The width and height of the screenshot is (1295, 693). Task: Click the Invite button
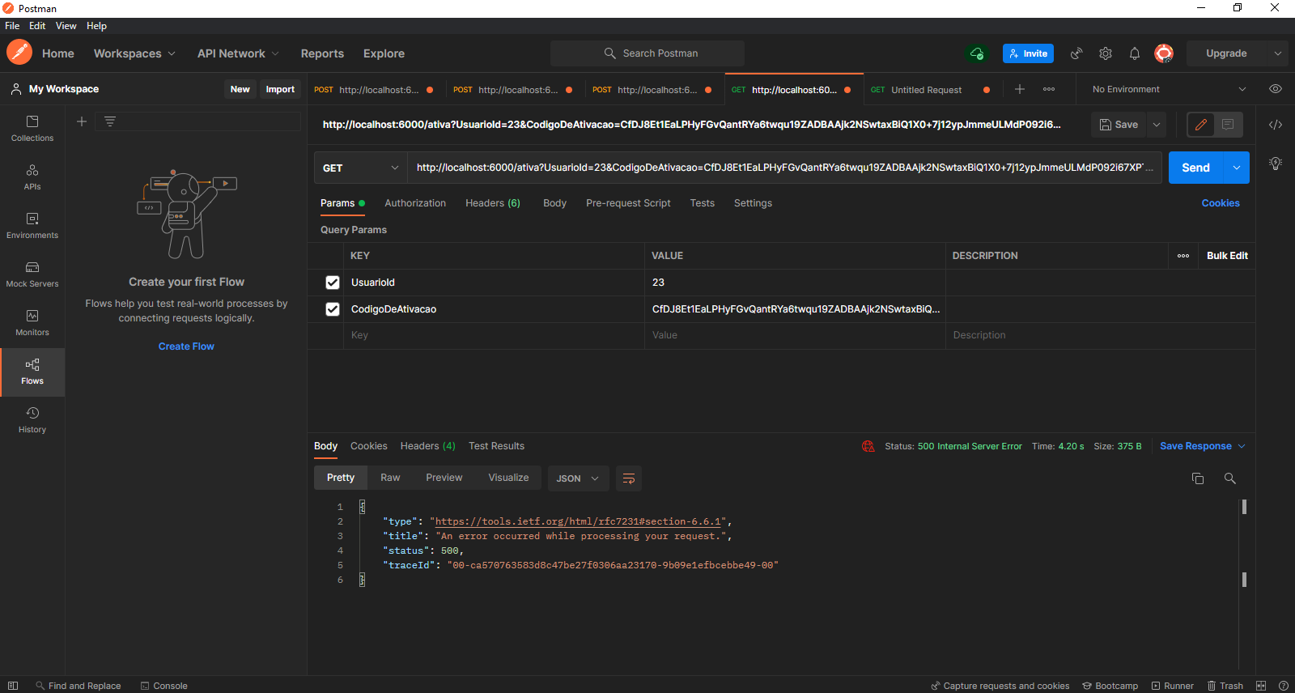(x=1028, y=53)
